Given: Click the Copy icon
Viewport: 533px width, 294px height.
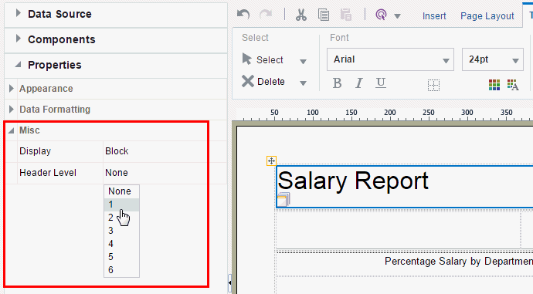Looking at the screenshot, I should click(323, 15).
